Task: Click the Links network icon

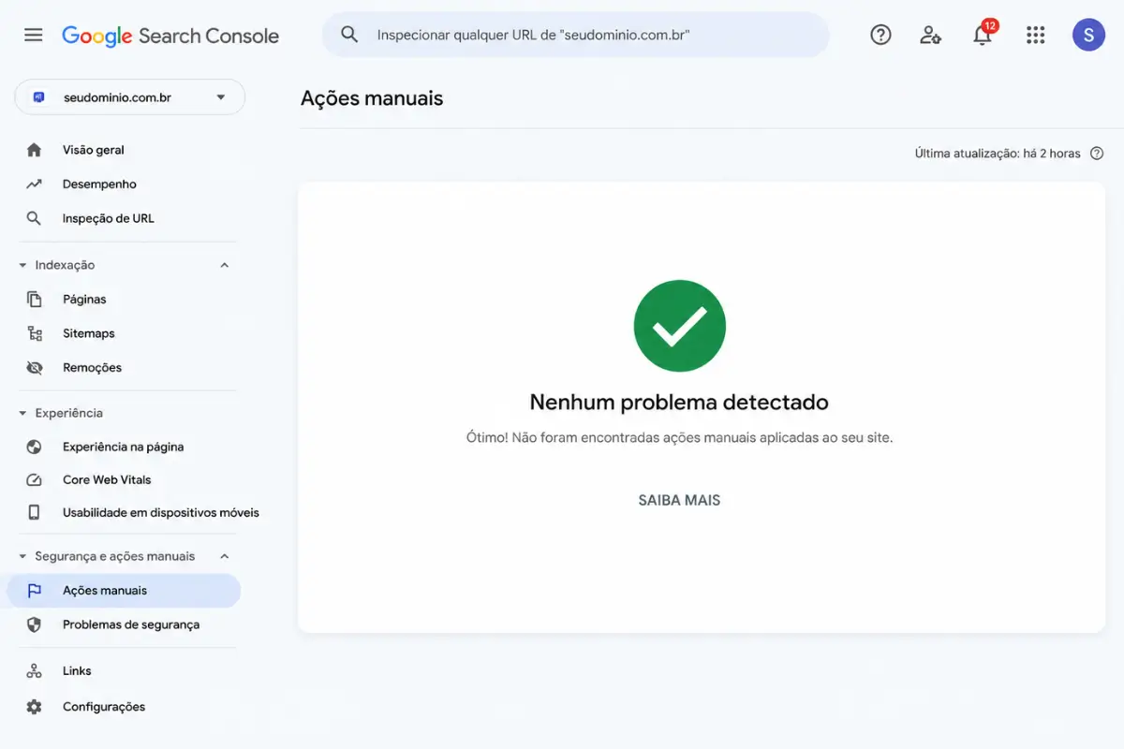Action: 35,670
